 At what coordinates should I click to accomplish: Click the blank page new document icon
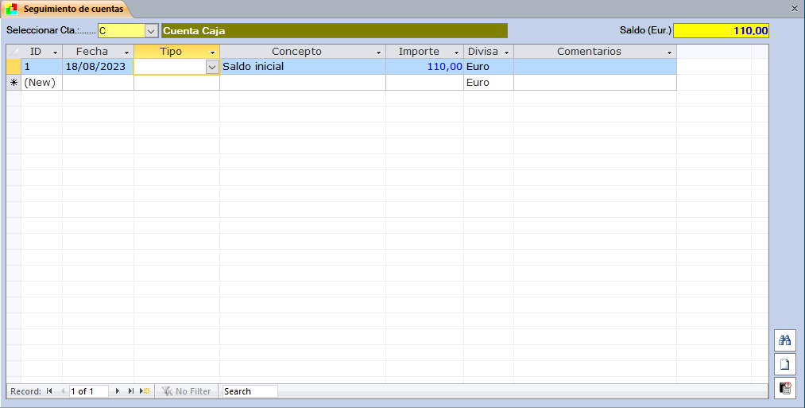pos(784,365)
